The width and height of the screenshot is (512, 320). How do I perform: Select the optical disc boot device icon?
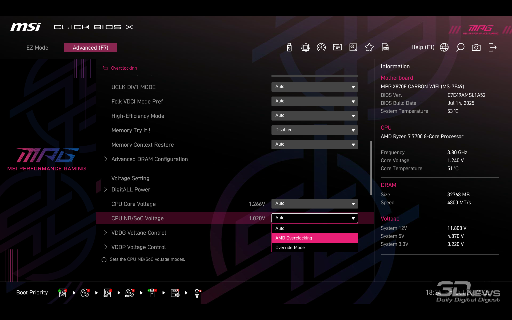[x=85, y=293]
